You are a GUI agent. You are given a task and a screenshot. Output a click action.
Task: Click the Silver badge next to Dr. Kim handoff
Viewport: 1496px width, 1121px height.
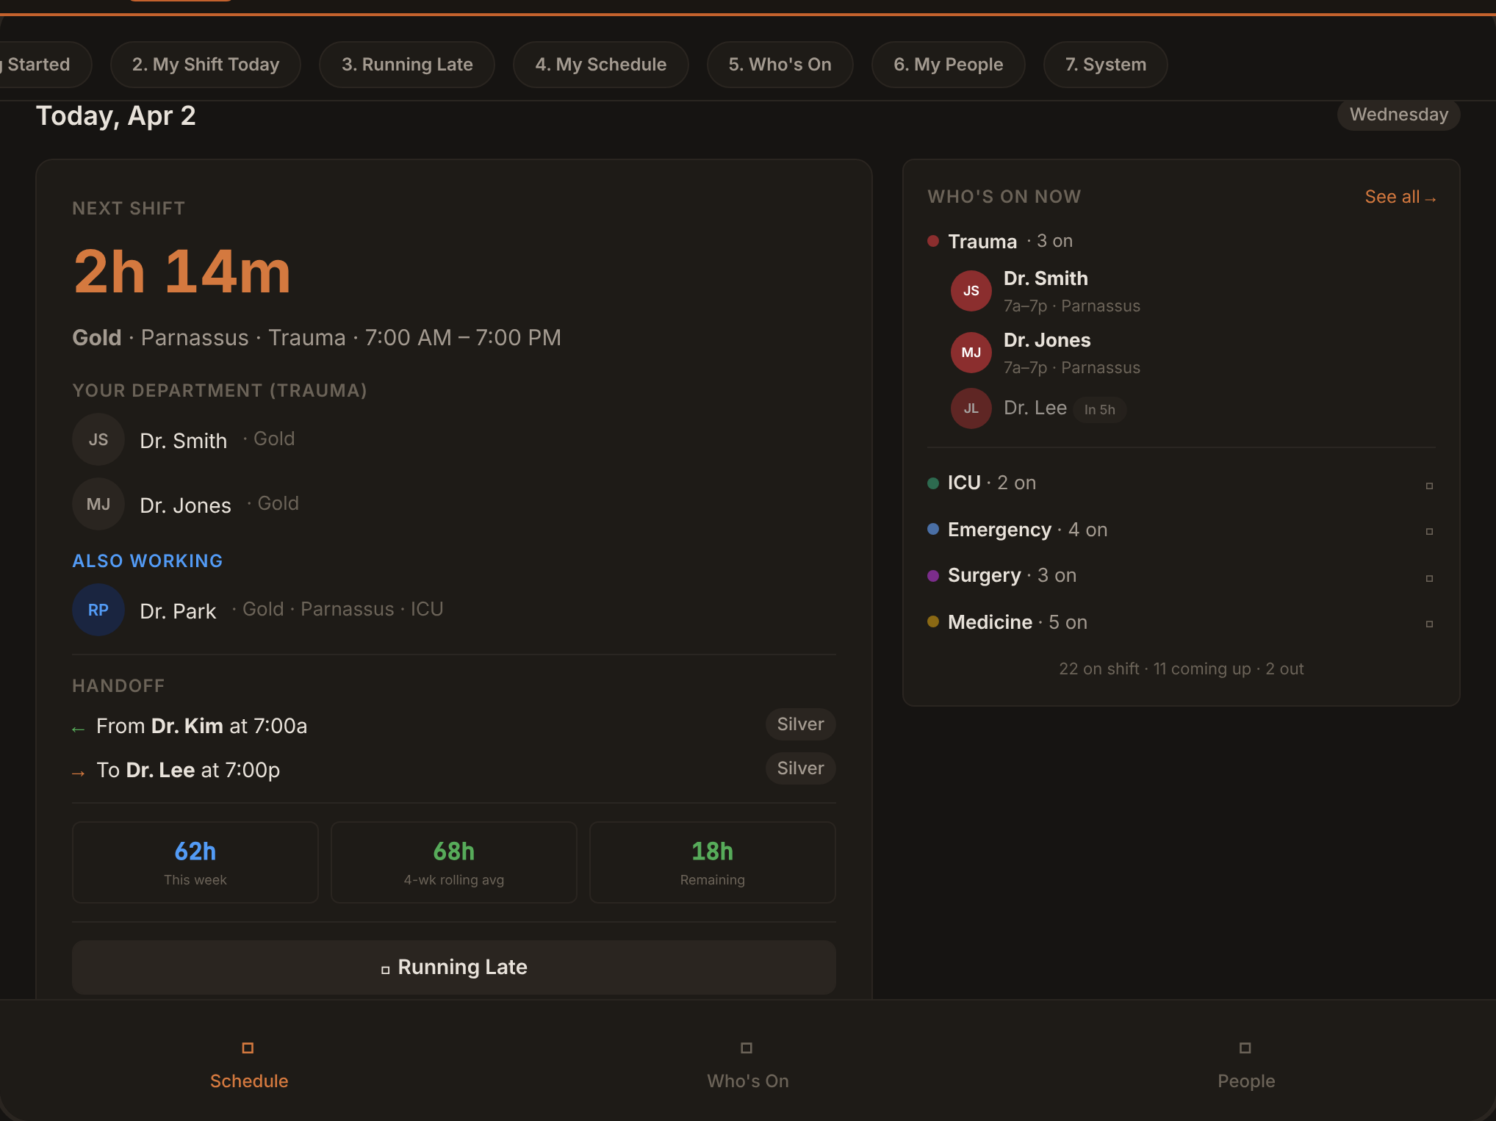point(800,724)
